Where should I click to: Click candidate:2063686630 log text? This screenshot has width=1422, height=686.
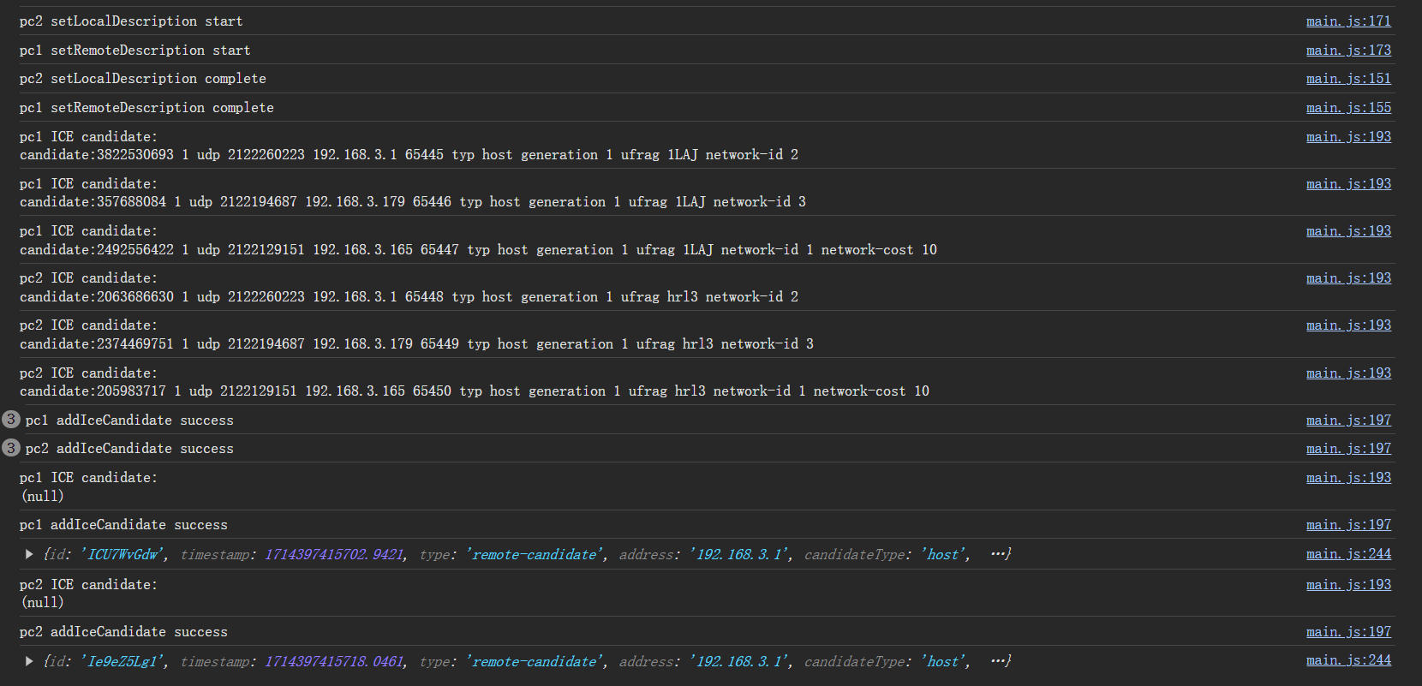coord(409,296)
